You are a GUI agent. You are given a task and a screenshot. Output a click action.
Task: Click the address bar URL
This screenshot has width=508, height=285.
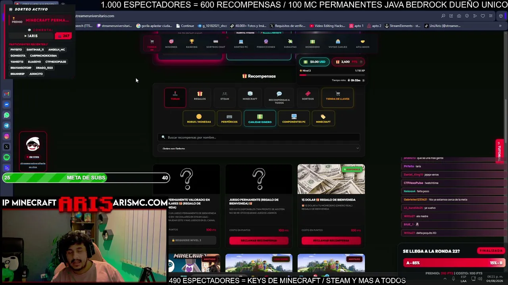point(95,16)
